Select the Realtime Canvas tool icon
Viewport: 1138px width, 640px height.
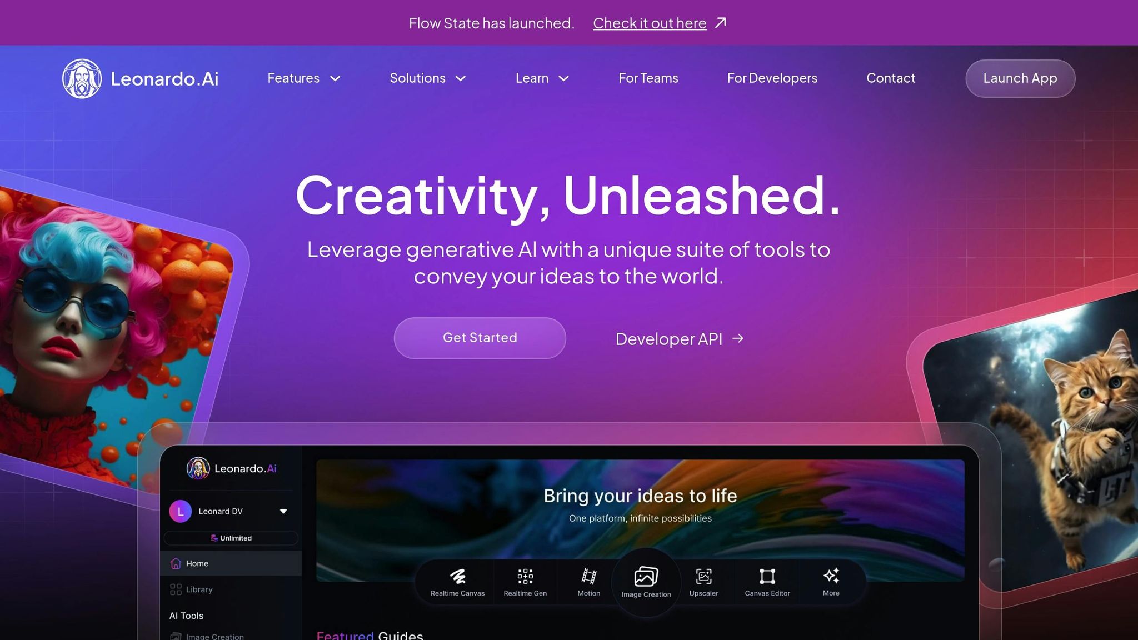coord(457,576)
